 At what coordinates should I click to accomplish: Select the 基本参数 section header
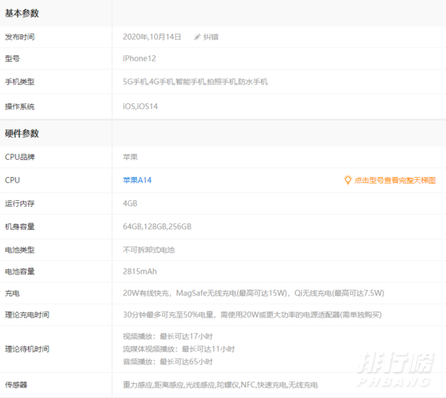pos(22,13)
